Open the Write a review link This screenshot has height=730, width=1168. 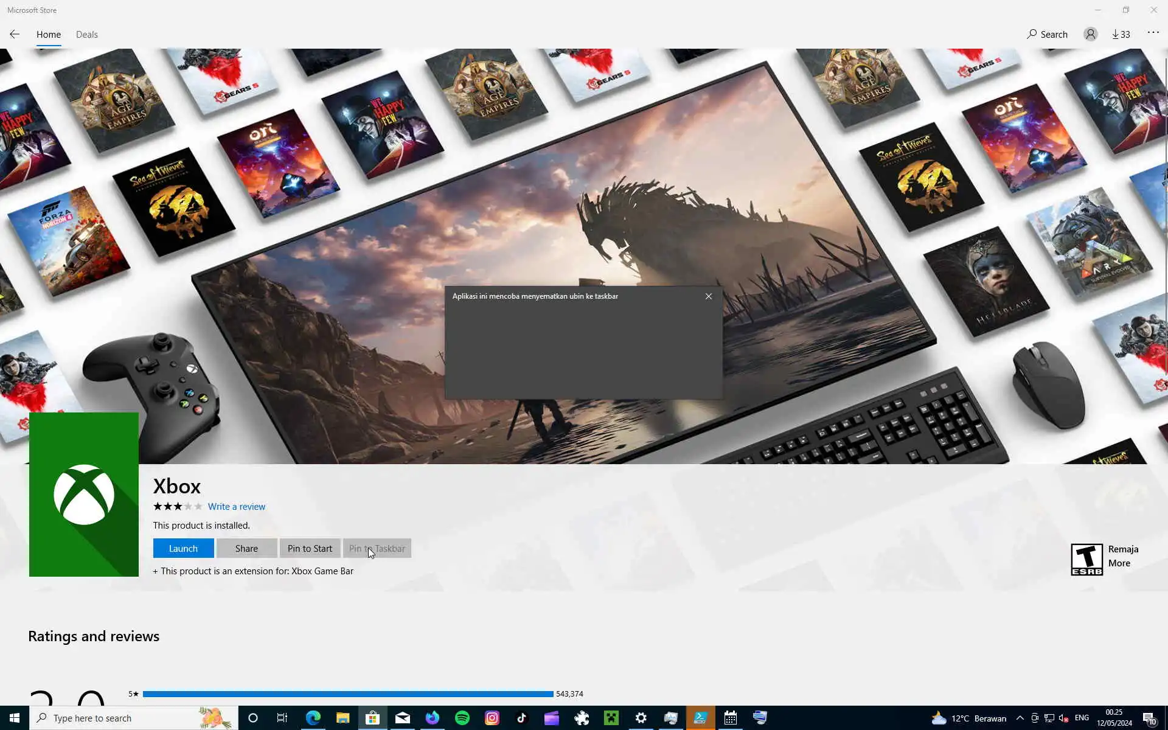click(236, 506)
